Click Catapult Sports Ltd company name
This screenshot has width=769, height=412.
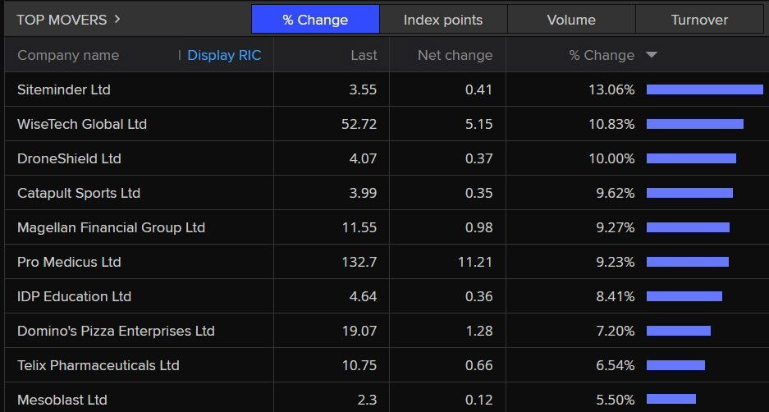point(79,193)
